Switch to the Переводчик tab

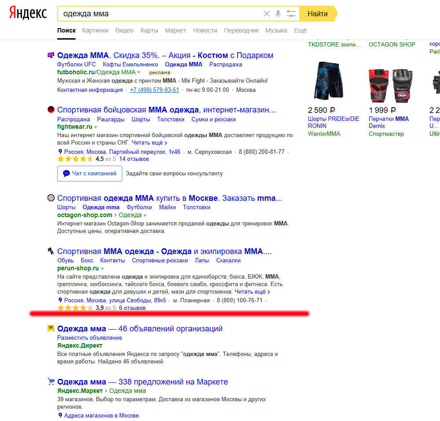click(241, 30)
